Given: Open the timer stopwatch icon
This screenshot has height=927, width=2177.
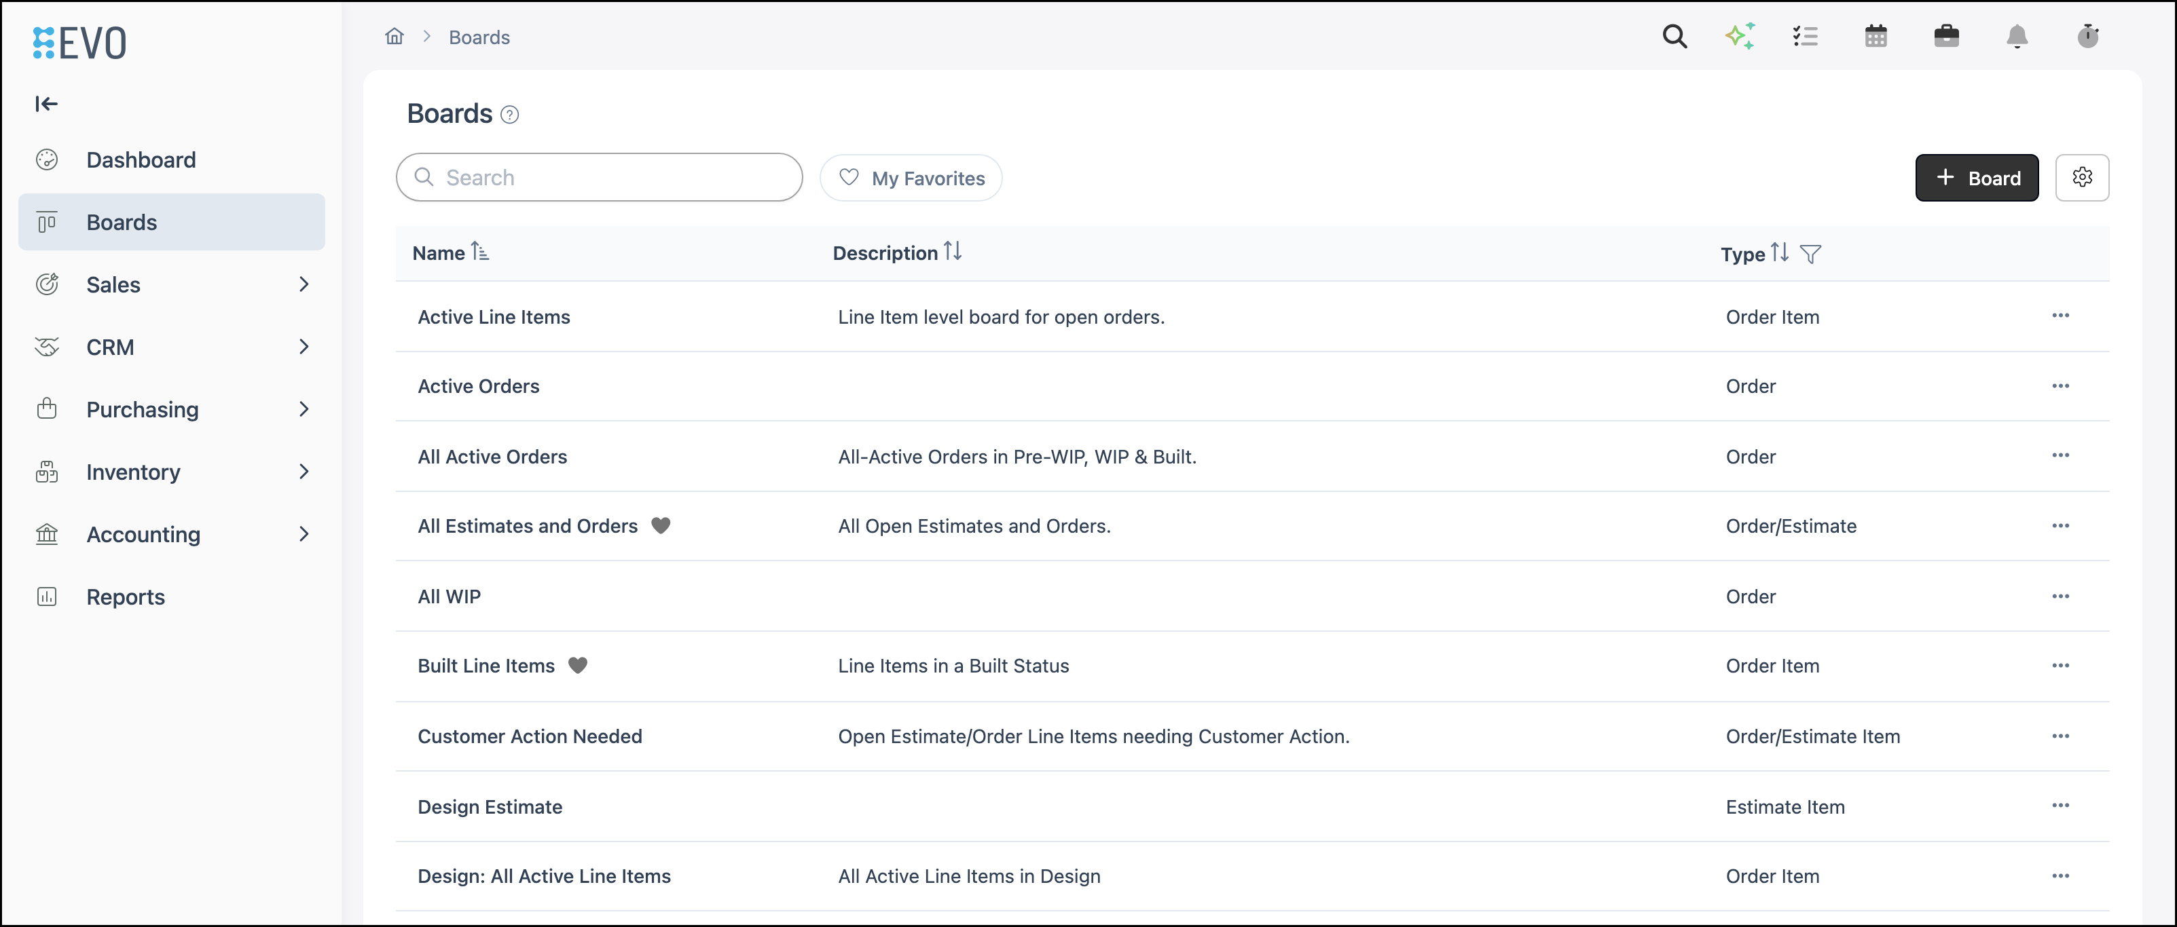Looking at the screenshot, I should coord(2087,36).
